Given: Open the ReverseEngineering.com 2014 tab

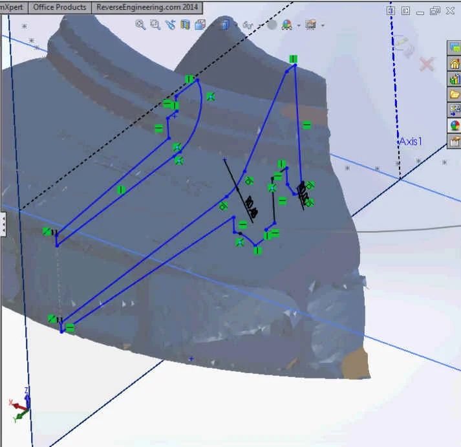Looking at the screenshot, I should point(147,7).
